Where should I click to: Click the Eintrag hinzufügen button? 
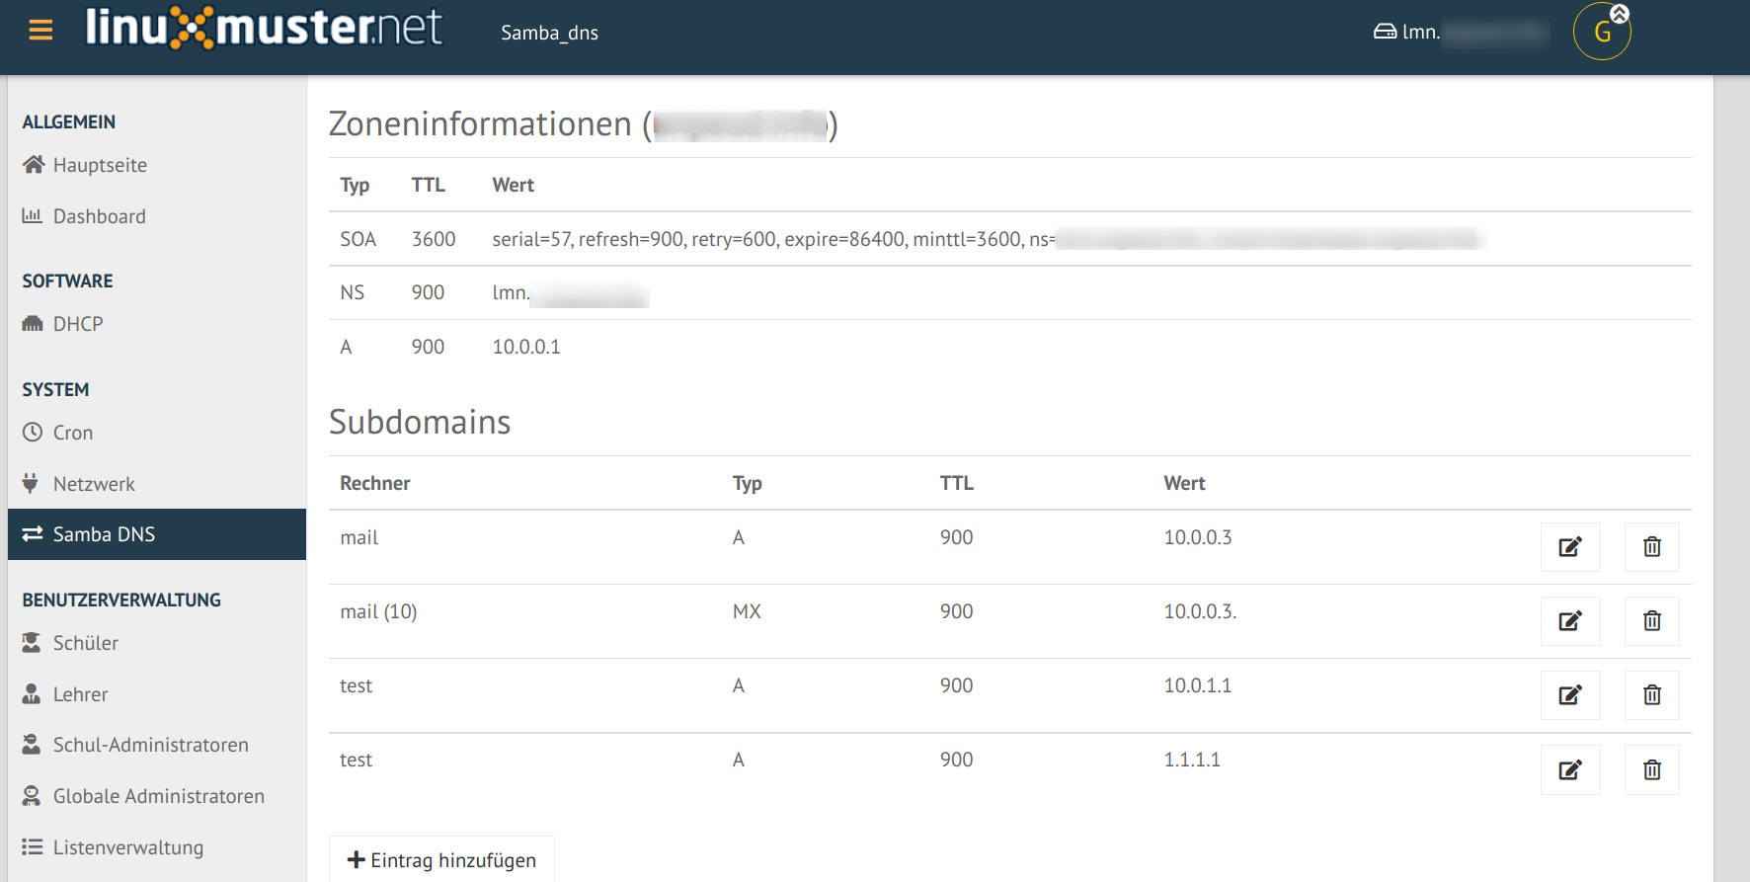[441, 860]
